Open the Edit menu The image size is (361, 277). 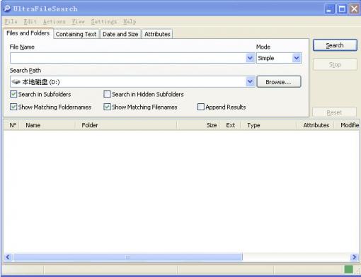tap(30, 22)
